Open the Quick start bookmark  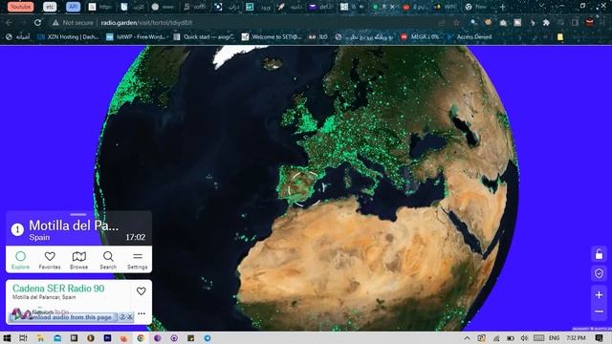click(204, 36)
